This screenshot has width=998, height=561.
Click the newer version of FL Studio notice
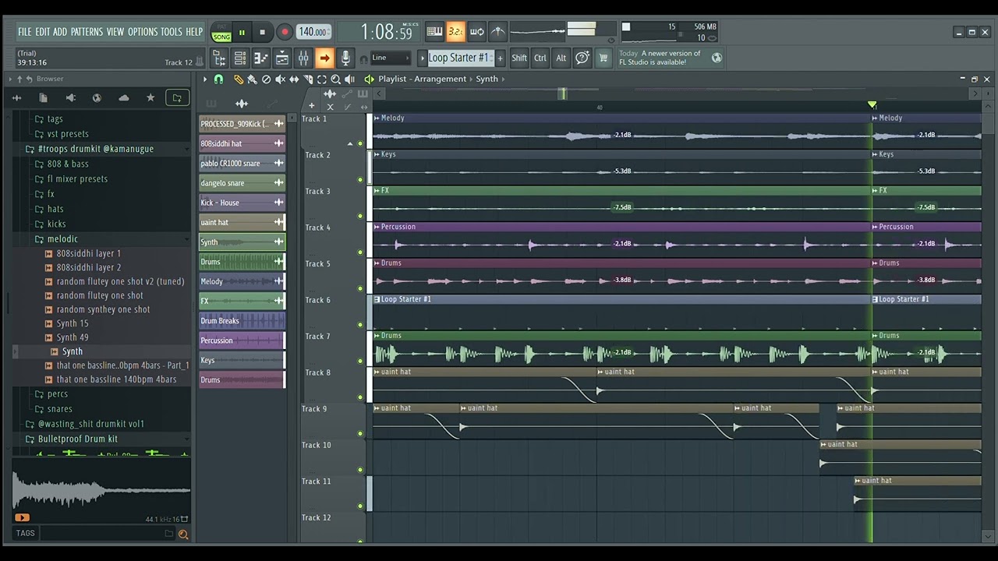pos(670,58)
